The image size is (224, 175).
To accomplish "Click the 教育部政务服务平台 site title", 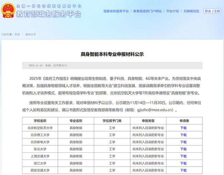I will pos(49,14).
